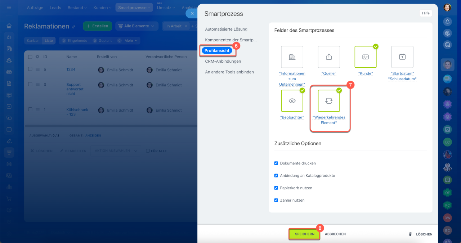
Task: Open user profile avatar at top right
Action: 447,7
